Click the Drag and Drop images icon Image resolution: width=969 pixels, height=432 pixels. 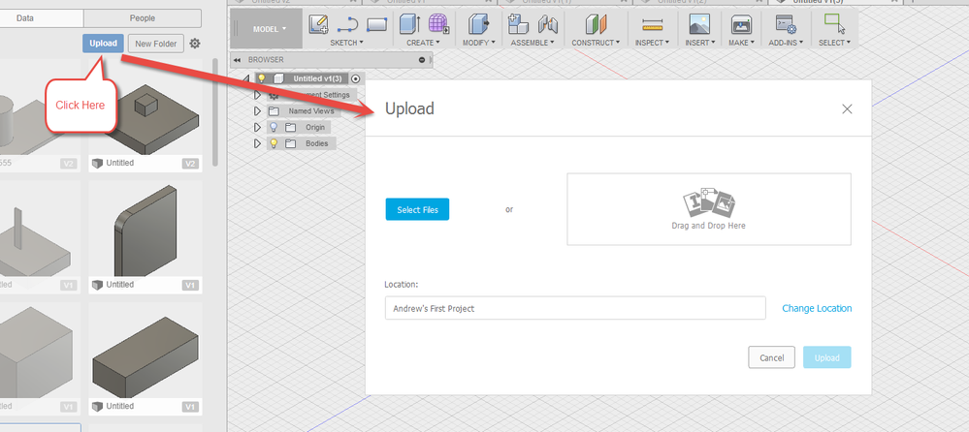coord(709,202)
